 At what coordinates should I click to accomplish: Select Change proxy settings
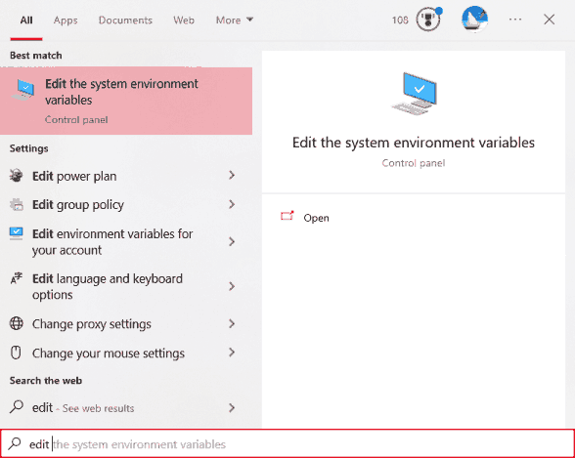[x=125, y=323]
